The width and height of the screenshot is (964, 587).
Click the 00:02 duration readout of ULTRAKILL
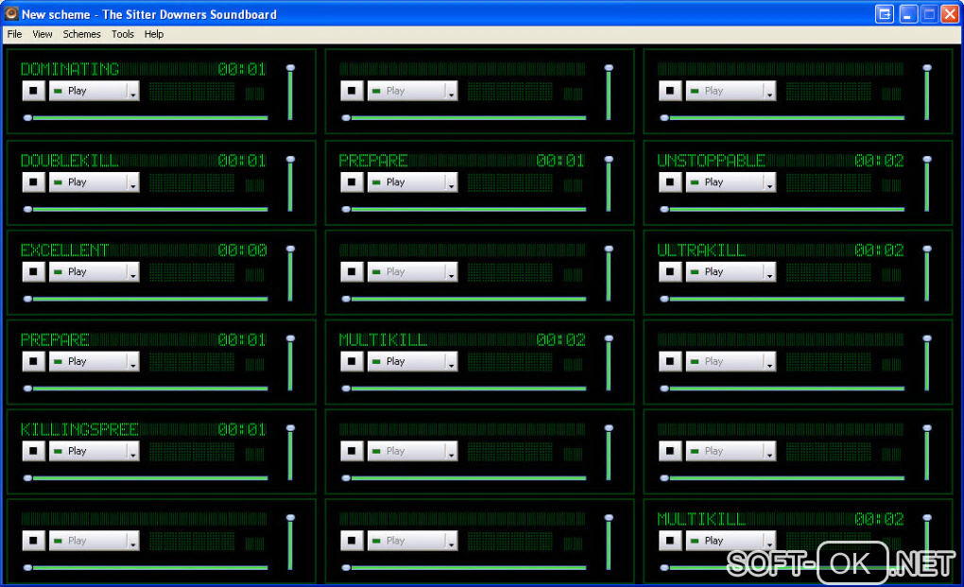click(x=879, y=250)
